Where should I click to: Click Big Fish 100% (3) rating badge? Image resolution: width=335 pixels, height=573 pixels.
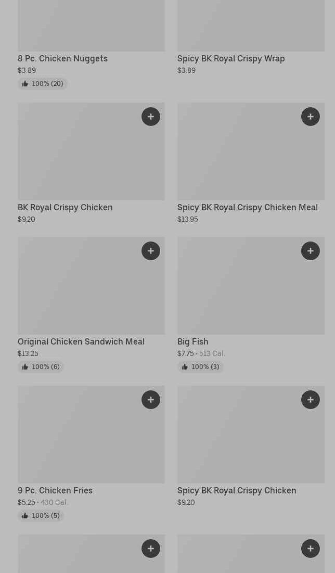[200, 367]
